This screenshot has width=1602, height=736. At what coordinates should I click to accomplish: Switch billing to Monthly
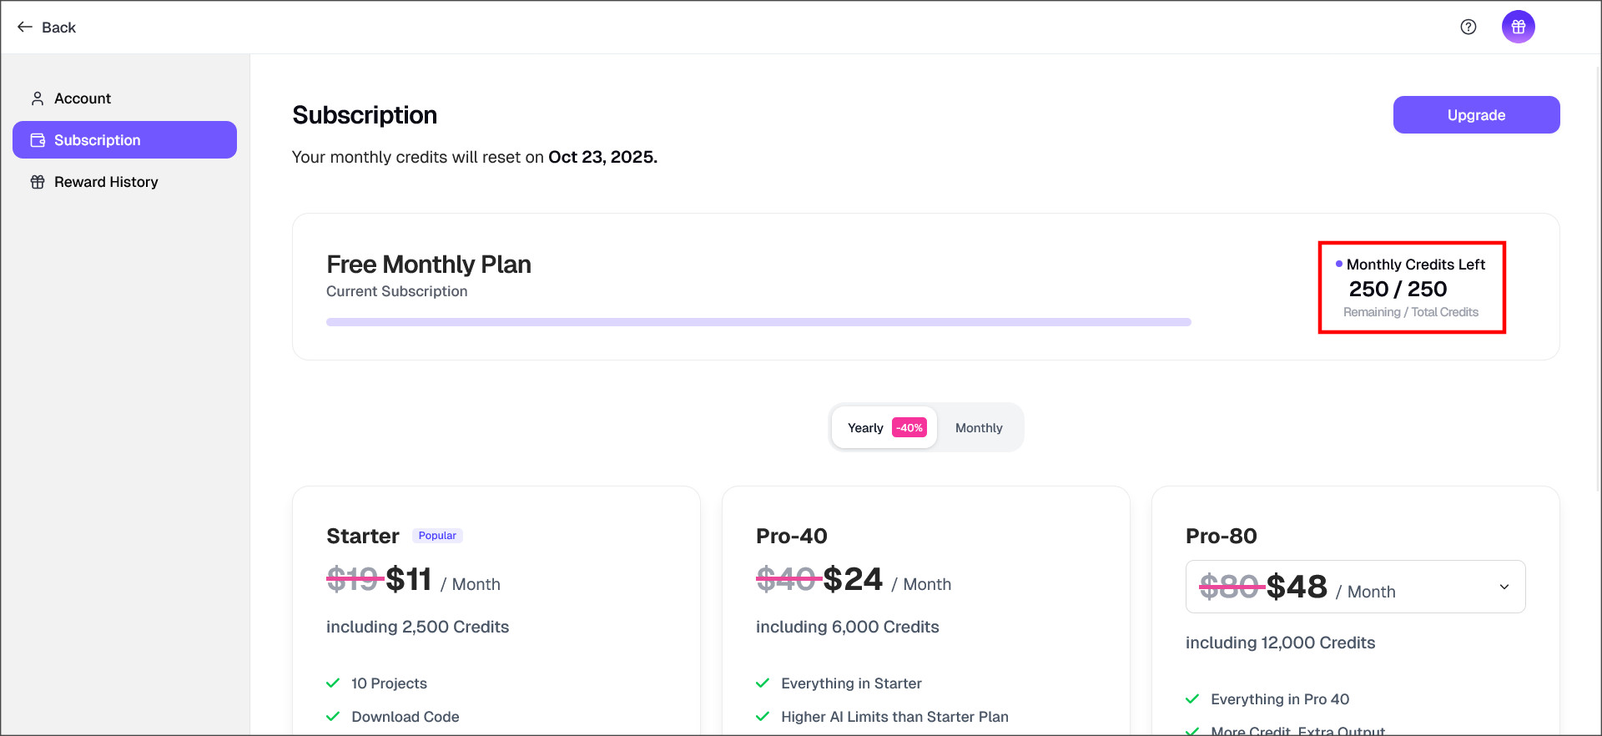[x=979, y=428]
